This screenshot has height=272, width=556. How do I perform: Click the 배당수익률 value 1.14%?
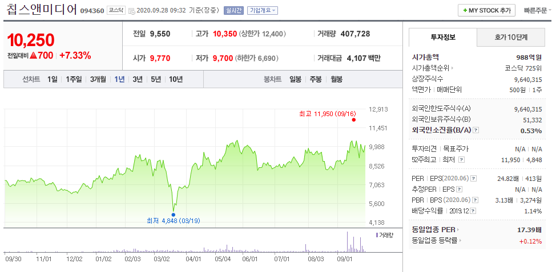tap(533, 211)
